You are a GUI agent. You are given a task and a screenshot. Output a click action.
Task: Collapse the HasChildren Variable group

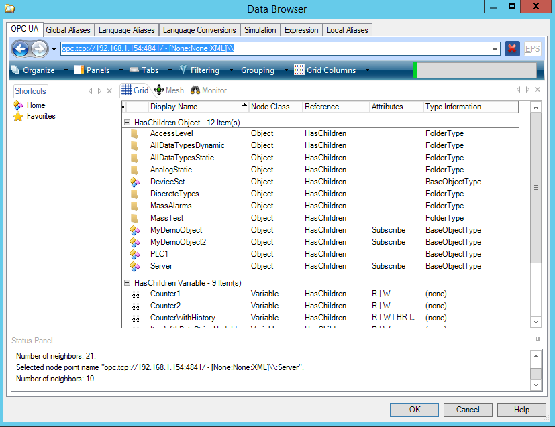[128, 283]
